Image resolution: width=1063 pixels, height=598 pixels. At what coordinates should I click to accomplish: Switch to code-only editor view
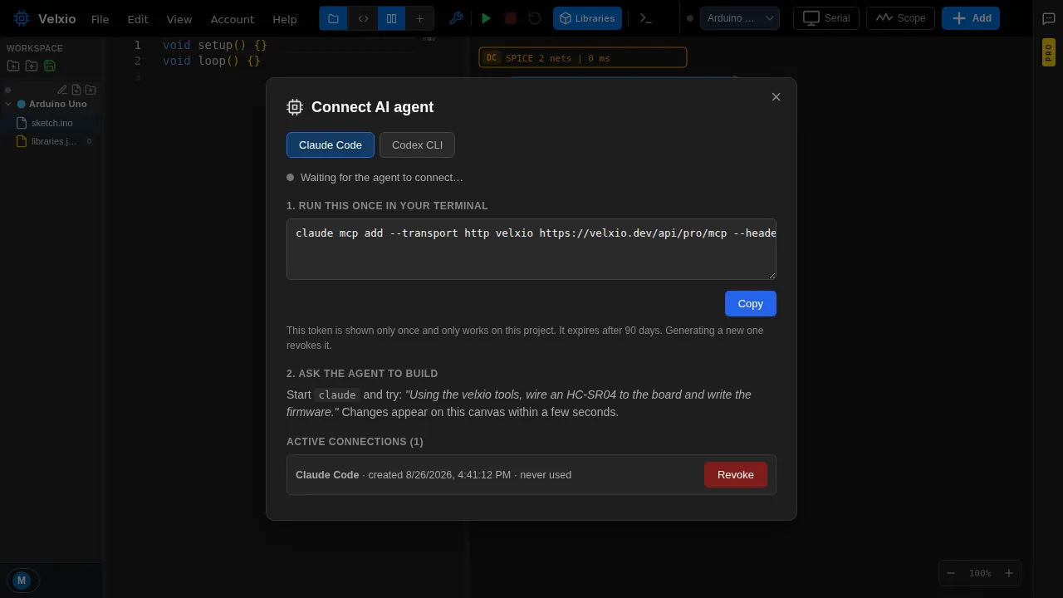(363, 18)
